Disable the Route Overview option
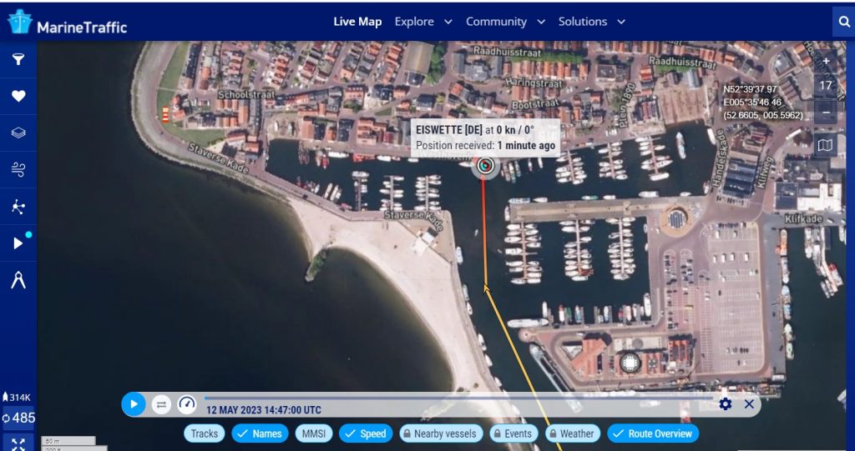This screenshot has width=855, height=451. 653,433
